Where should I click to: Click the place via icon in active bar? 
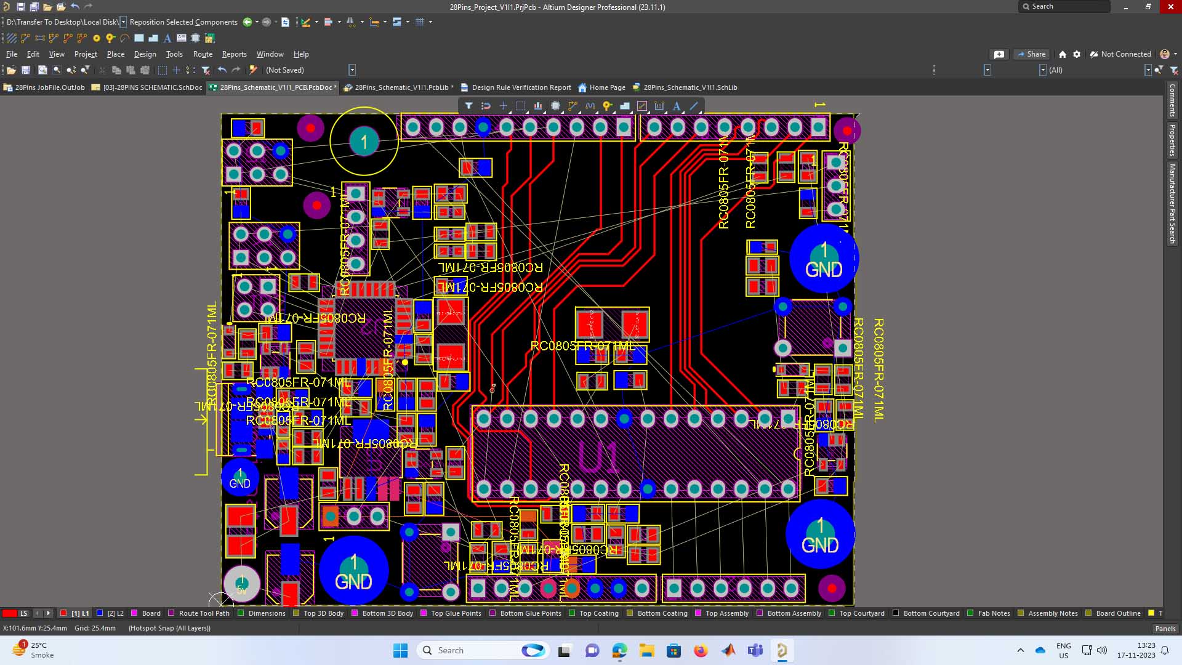point(607,106)
